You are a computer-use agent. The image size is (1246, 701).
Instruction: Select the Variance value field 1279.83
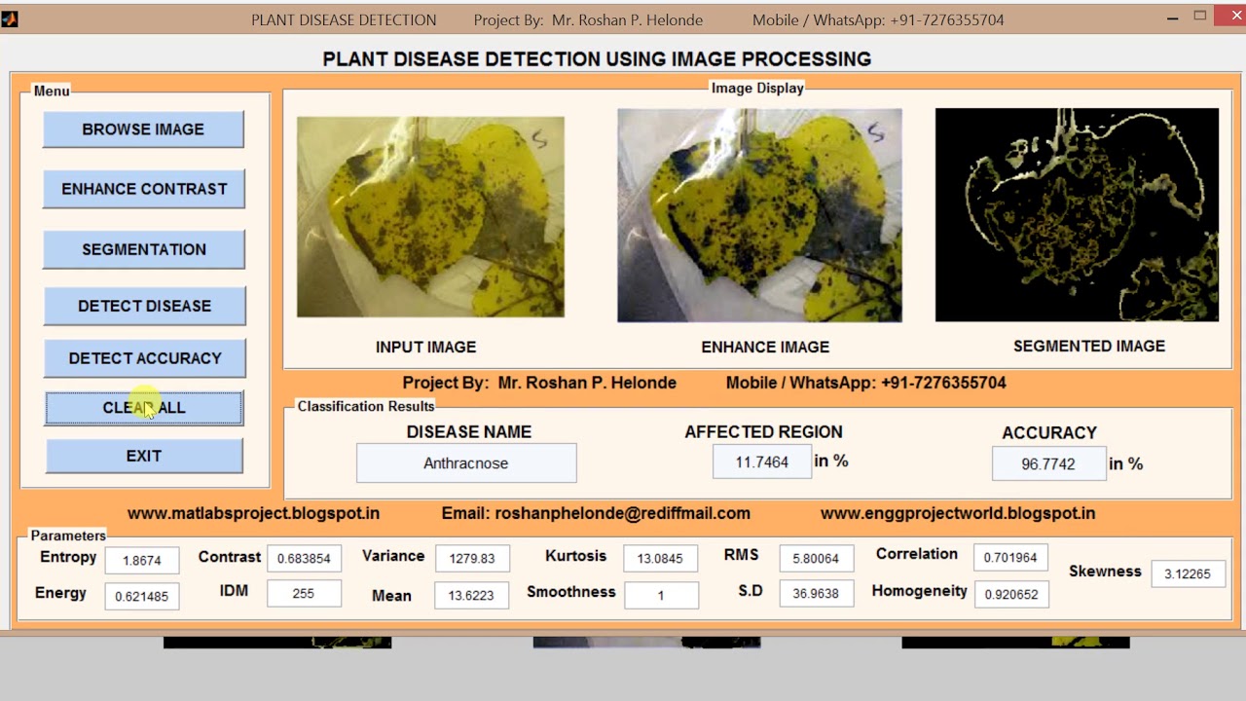pos(472,559)
